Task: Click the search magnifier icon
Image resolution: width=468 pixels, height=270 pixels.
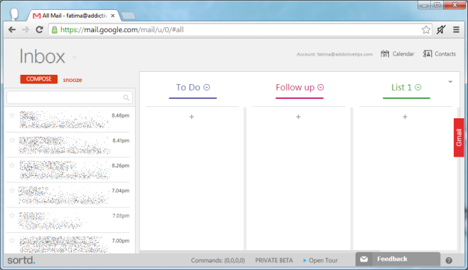Action: (127, 98)
